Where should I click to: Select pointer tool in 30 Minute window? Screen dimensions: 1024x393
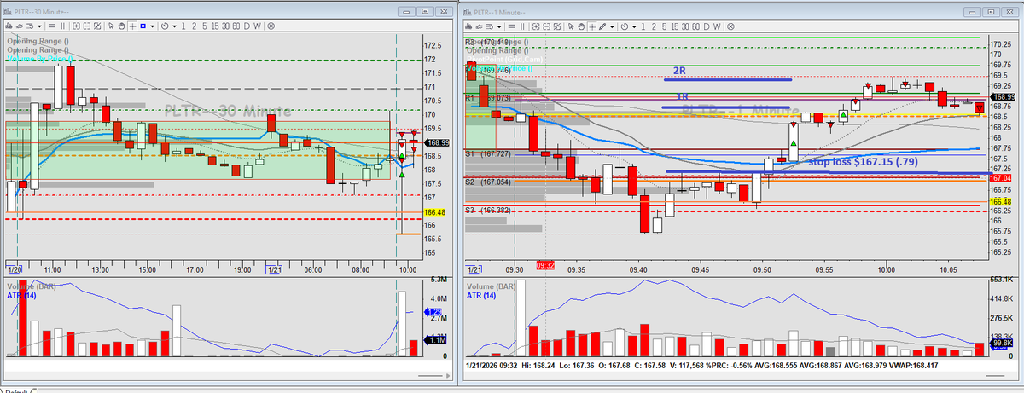coord(111,26)
